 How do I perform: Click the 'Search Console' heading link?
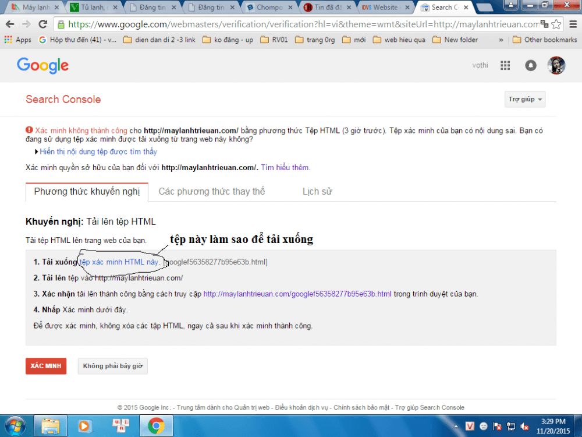point(63,99)
